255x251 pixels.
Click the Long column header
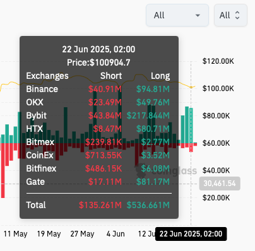tap(160, 76)
